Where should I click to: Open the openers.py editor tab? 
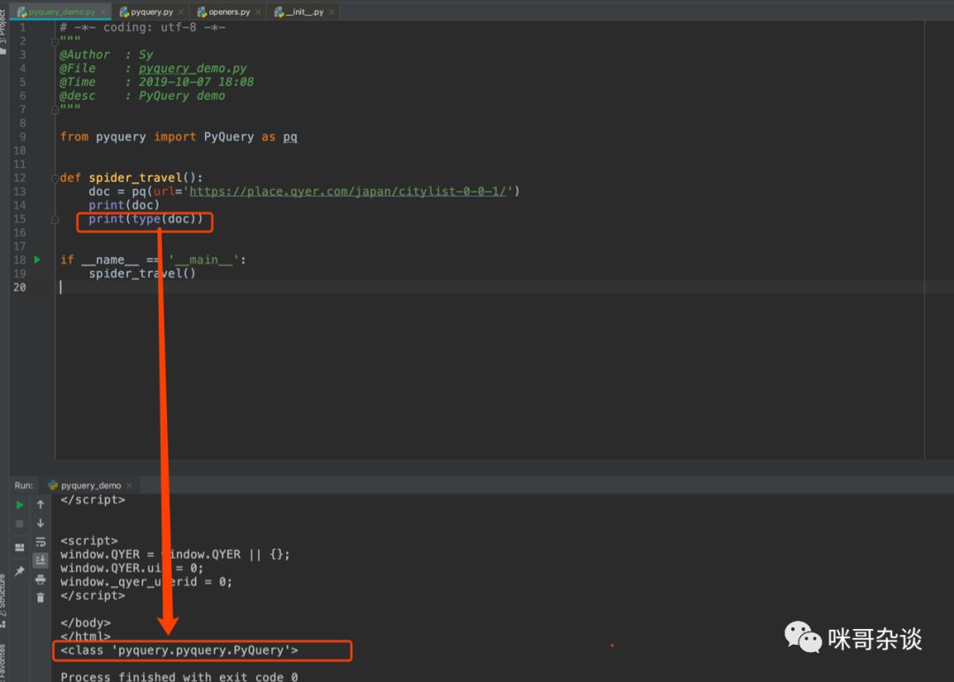(x=229, y=11)
